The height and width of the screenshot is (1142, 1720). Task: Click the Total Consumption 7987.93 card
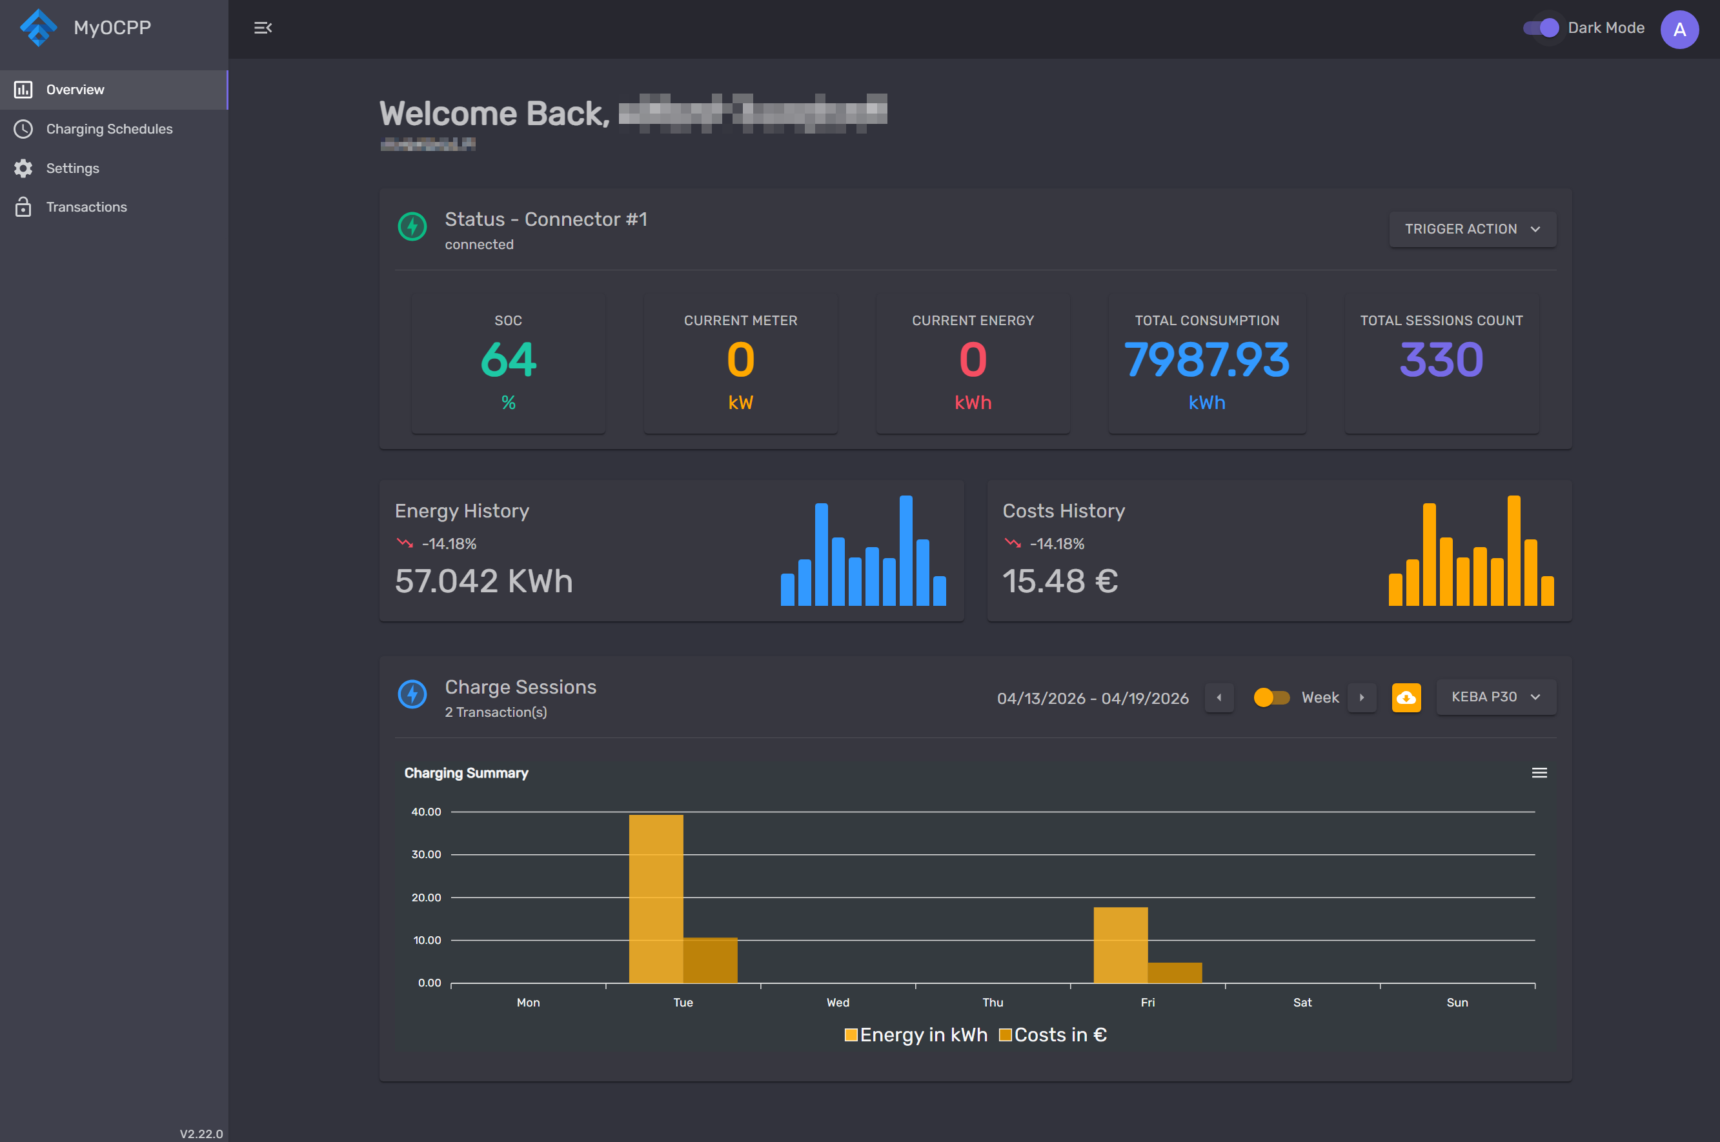[x=1206, y=363]
